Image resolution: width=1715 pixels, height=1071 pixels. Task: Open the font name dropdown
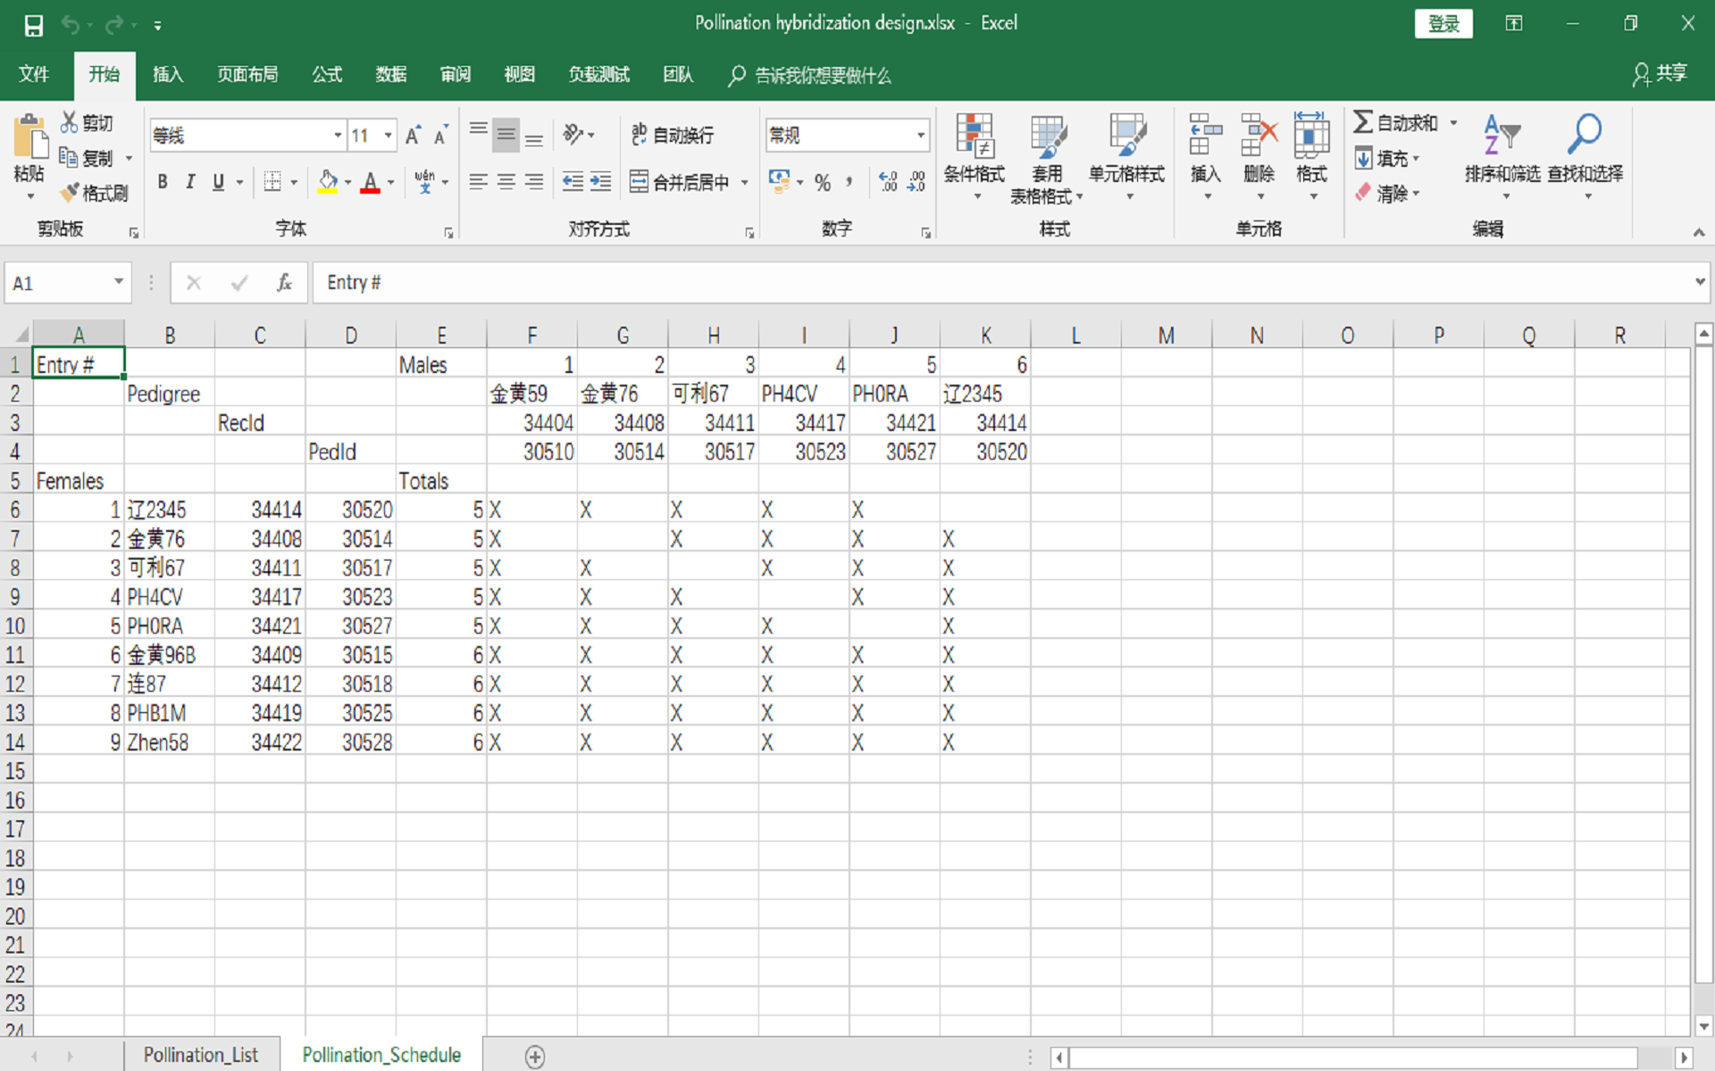[x=338, y=135]
